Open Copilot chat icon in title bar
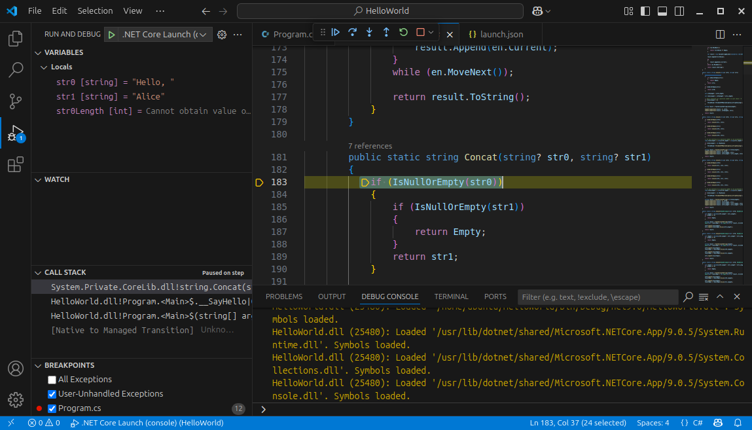Image resolution: width=752 pixels, height=430 pixels. 537,11
